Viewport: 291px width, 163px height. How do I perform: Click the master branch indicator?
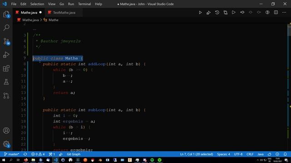11,154
